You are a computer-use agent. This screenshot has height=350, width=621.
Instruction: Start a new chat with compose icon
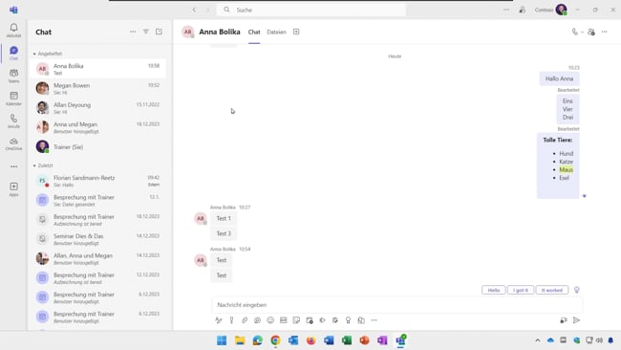pyautogui.click(x=159, y=32)
